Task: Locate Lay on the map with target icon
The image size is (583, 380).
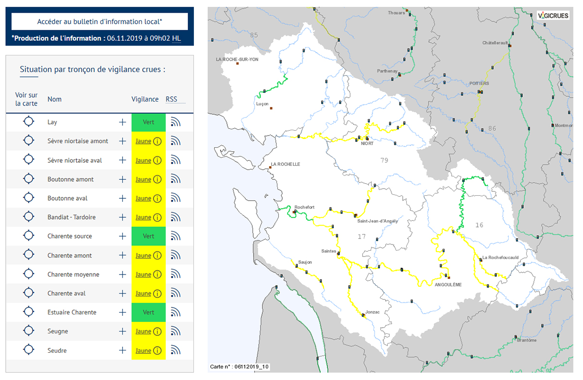Action: click(x=29, y=122)
